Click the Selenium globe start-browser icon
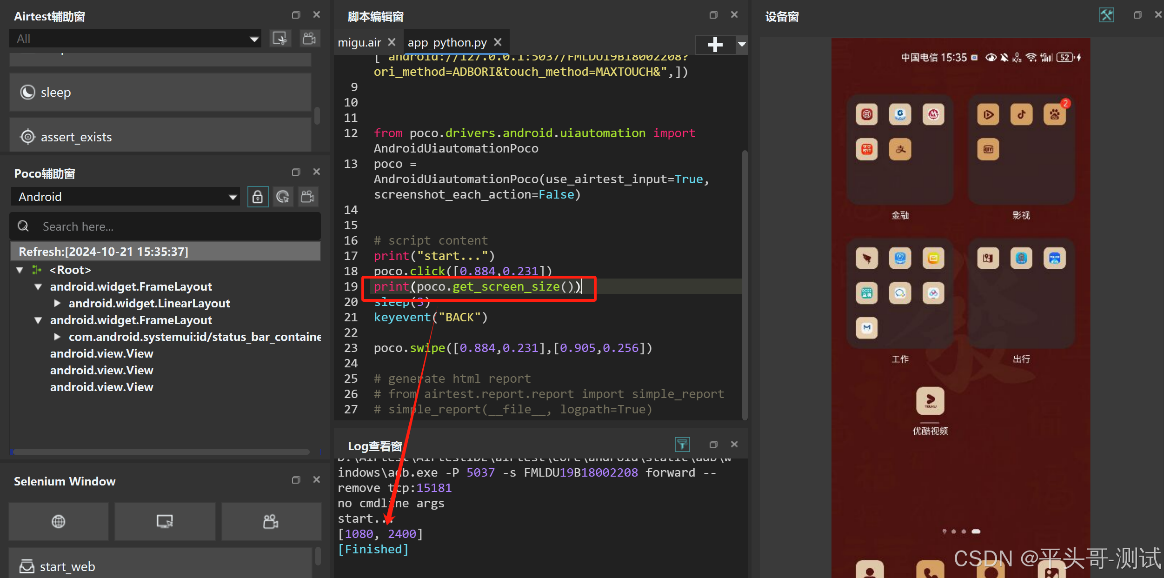The height and width of the screenshot is (578, 1164). pyautogui.click(x=59, y=521)
